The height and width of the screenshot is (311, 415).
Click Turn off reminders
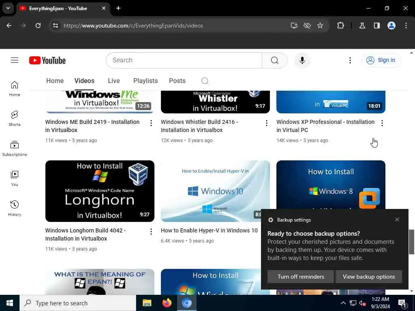300,277
